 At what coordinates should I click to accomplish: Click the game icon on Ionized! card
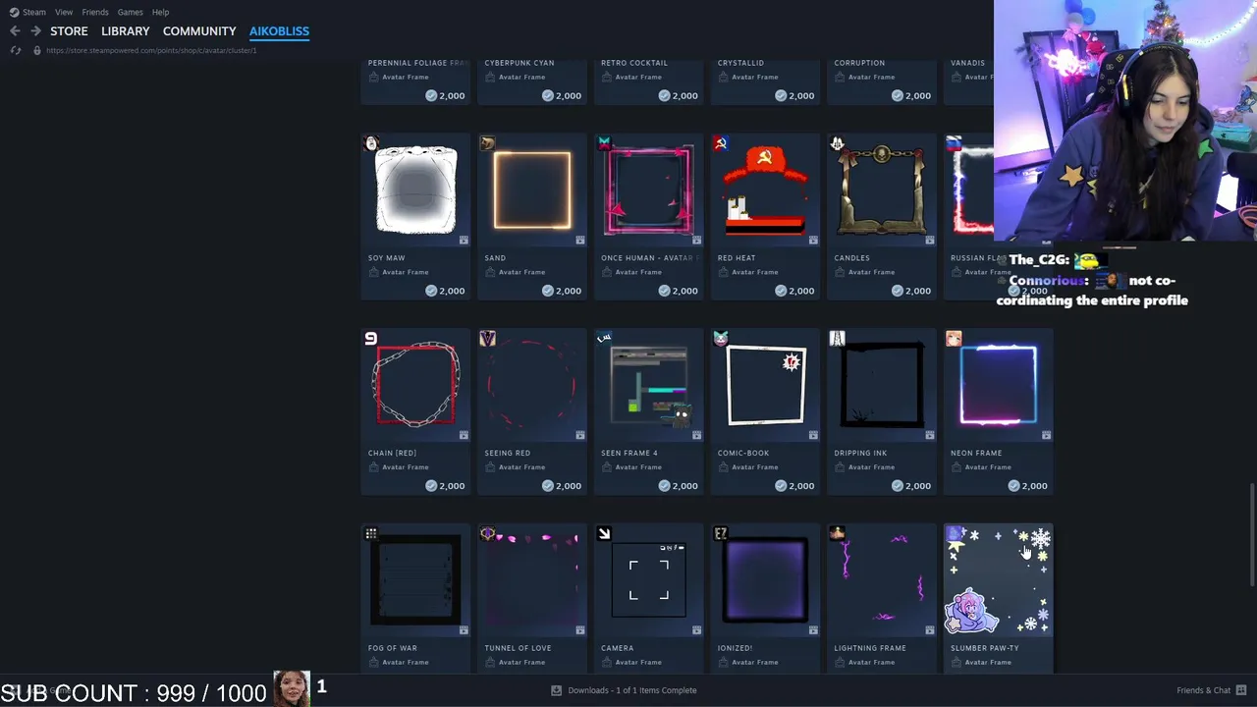pyautogui.click(x=721, y=533)
